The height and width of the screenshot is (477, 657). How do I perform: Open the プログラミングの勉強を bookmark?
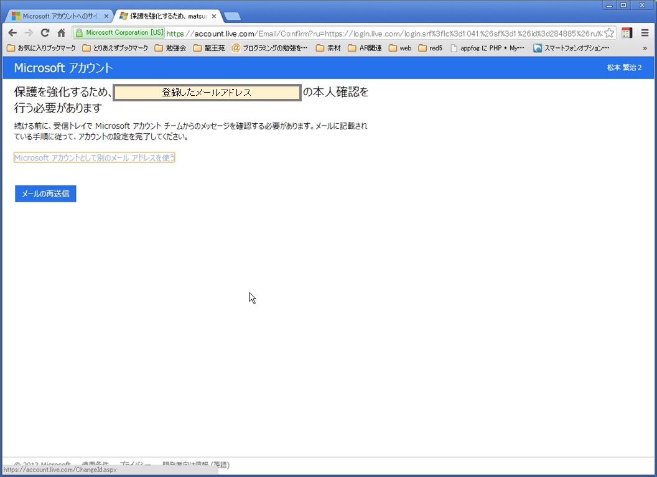[270, 48]
